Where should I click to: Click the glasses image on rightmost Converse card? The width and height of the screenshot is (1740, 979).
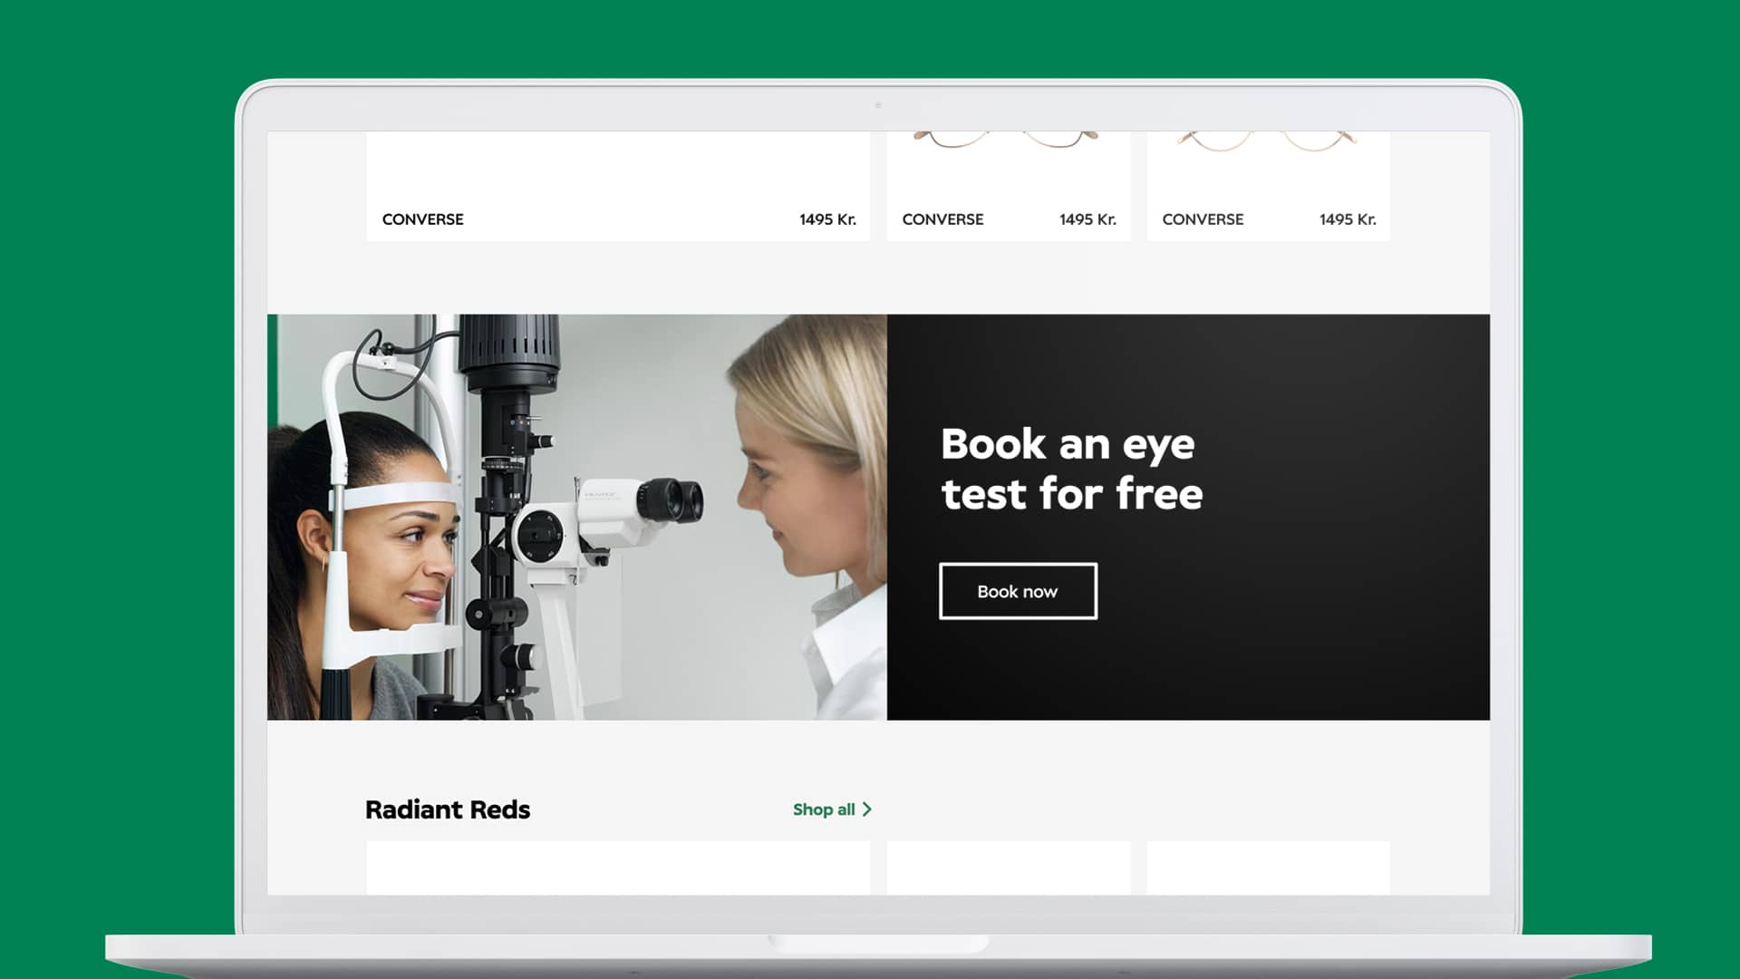point(1267,141)
